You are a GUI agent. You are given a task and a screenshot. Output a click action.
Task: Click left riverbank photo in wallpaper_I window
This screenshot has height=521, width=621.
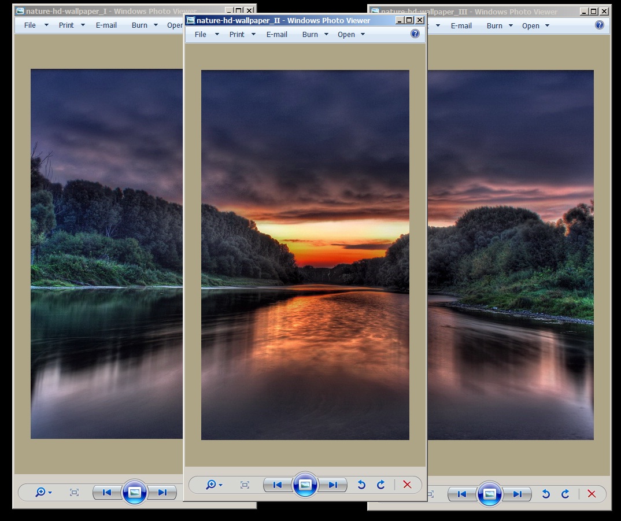[106, 254]
